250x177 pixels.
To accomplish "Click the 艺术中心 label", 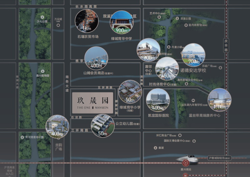I will pyautogui.click(x=157, y=13).
